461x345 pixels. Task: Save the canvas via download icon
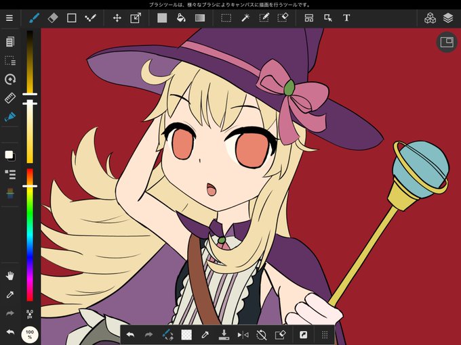[x=224, y=334]
